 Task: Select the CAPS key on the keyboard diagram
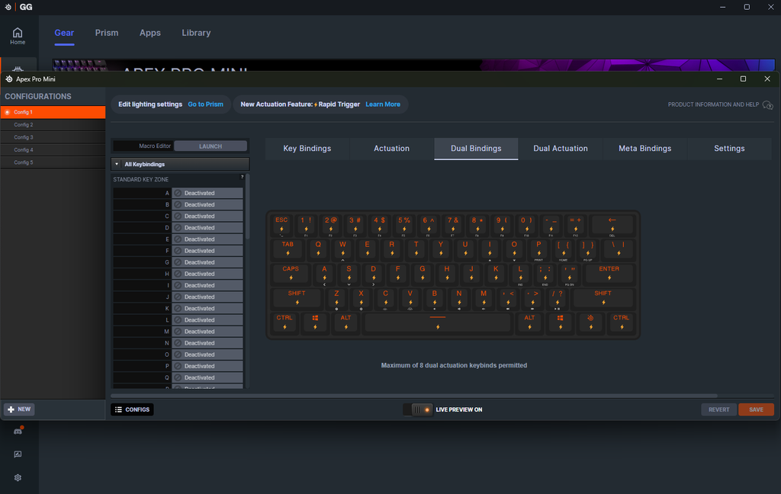(291, 274)
